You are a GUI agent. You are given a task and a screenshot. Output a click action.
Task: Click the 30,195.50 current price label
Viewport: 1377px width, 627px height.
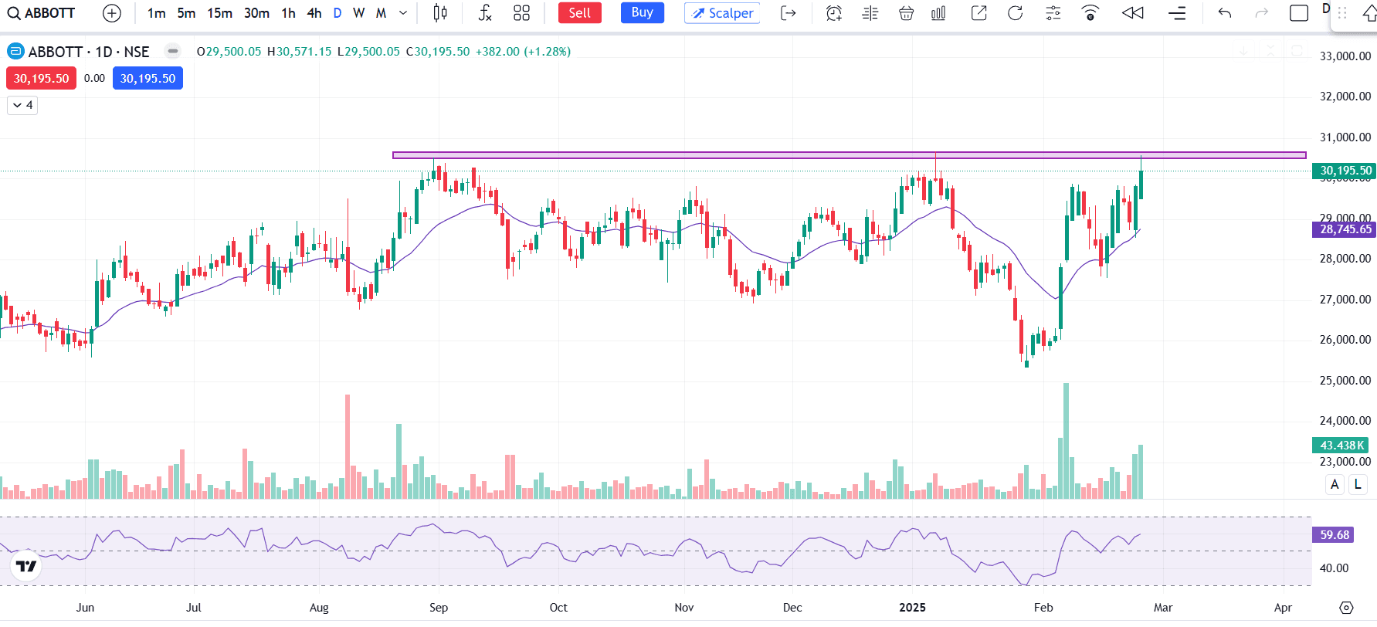click(x=1344, y=171)
